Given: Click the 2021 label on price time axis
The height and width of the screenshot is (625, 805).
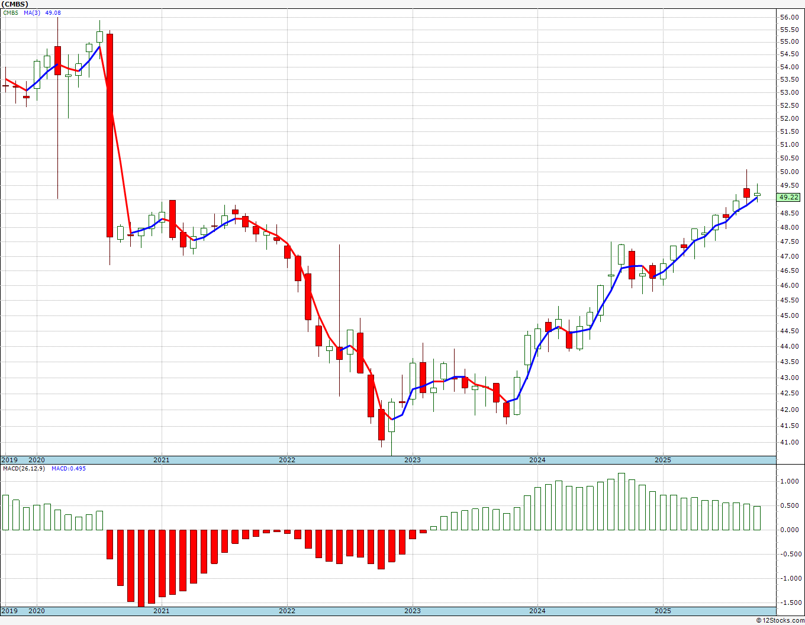Looking at the screenshot, I should (162, 460).
